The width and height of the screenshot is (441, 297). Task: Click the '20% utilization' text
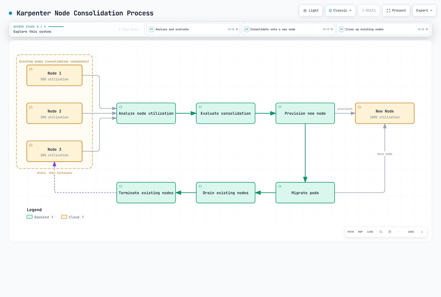tap(55, 155)
